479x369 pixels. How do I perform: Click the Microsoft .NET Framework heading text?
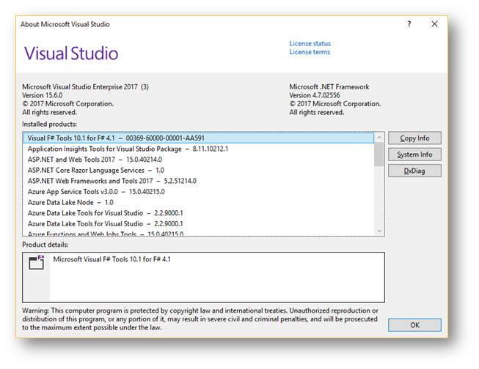(329, 87)
